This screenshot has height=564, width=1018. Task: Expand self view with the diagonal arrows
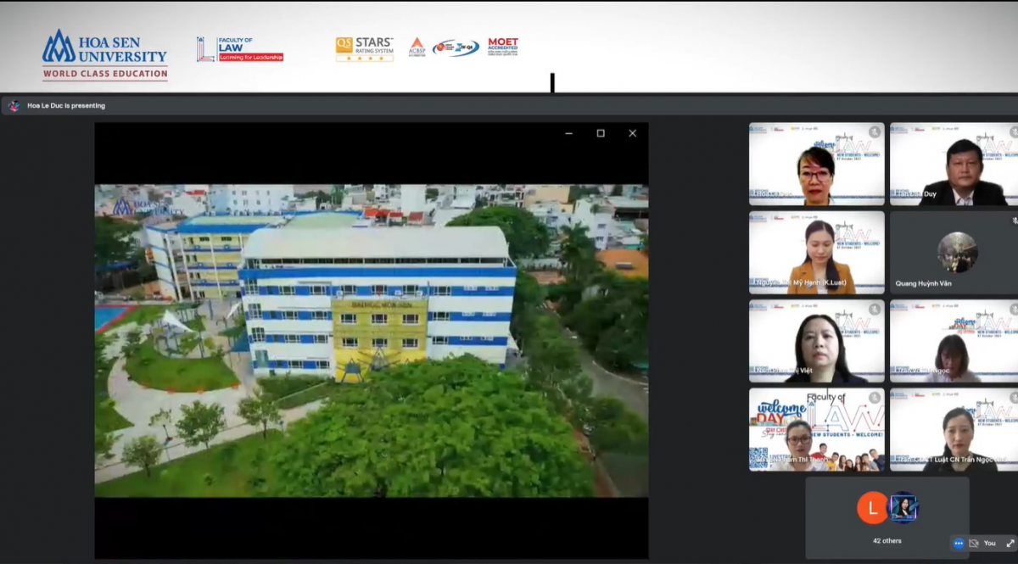(1010, 544)
